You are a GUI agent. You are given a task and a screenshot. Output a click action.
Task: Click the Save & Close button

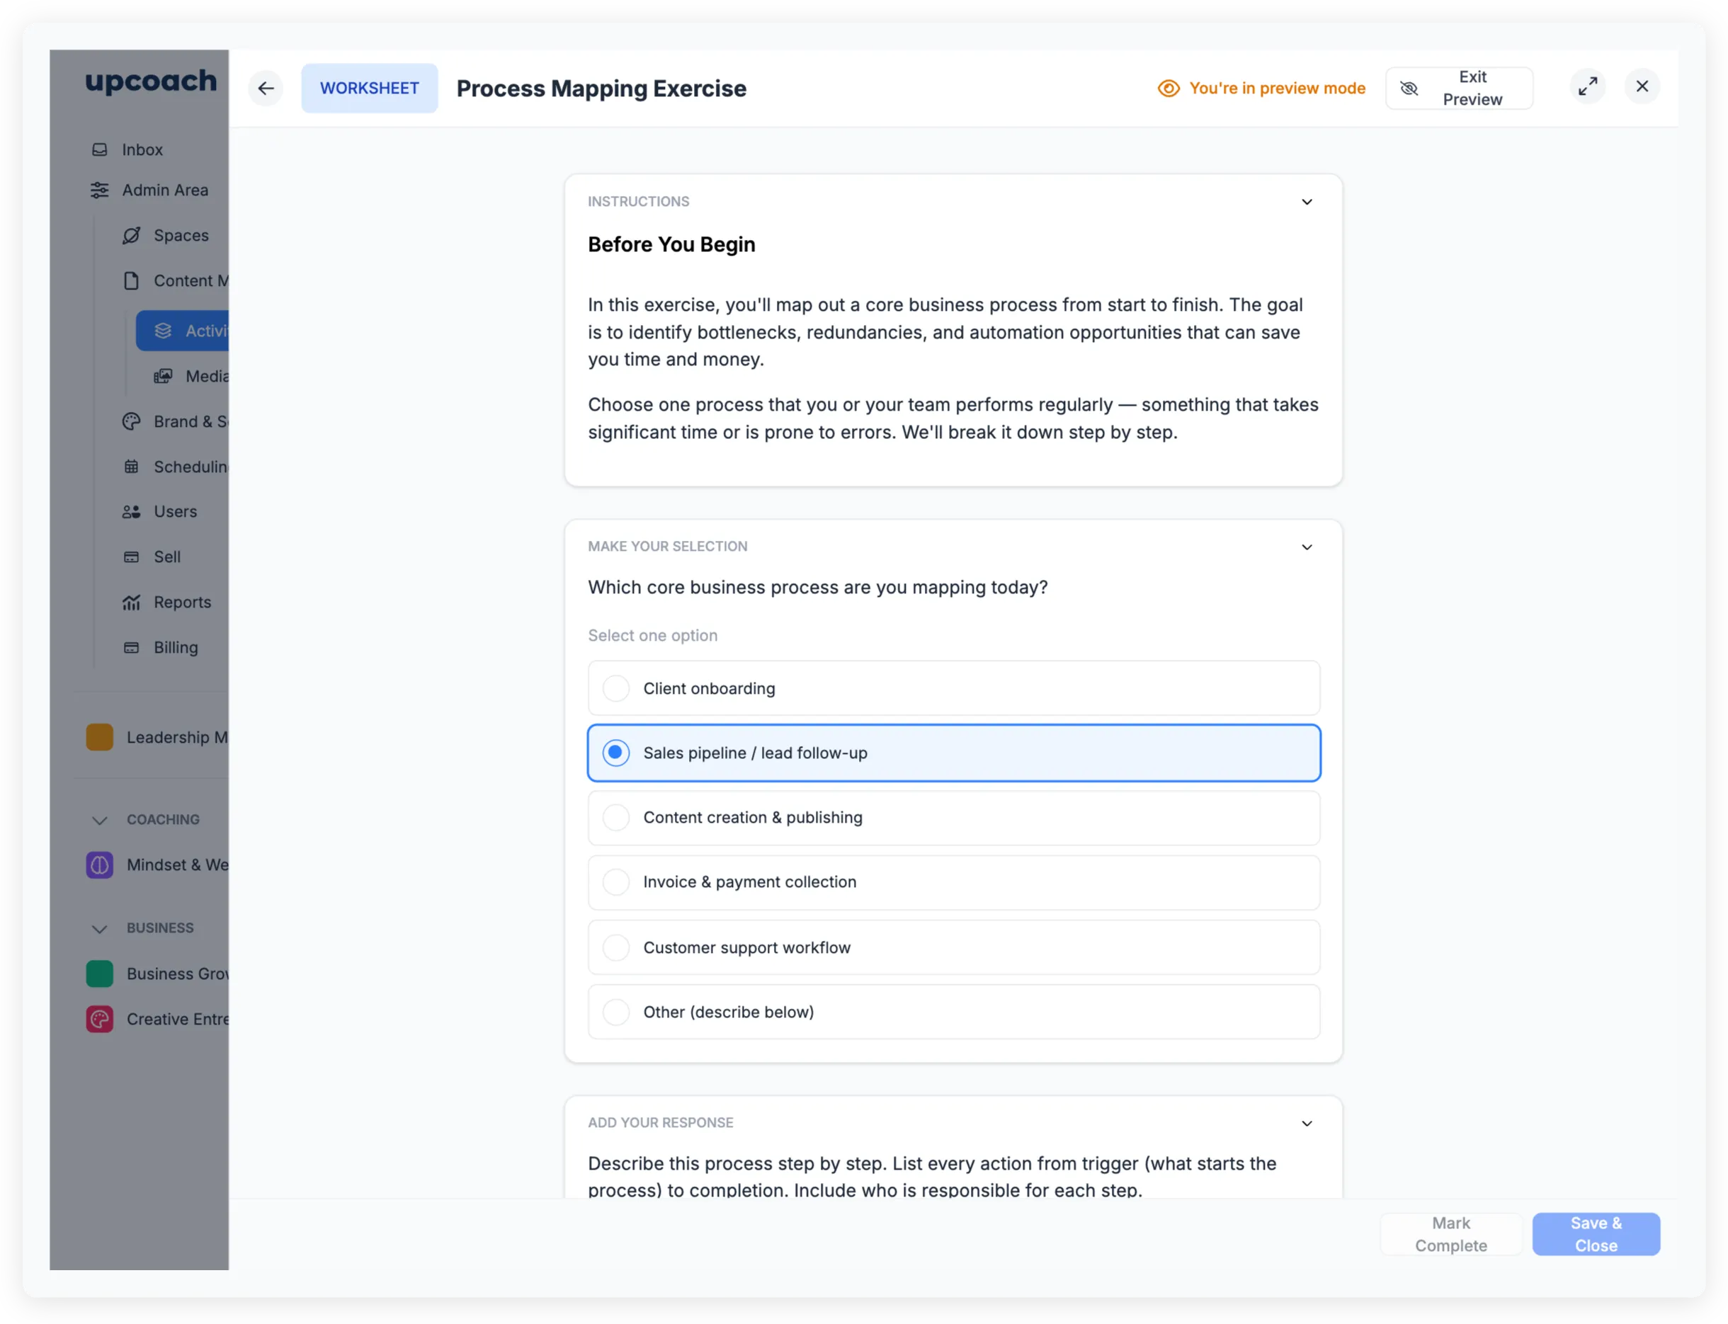[x=1596, y=1234]
